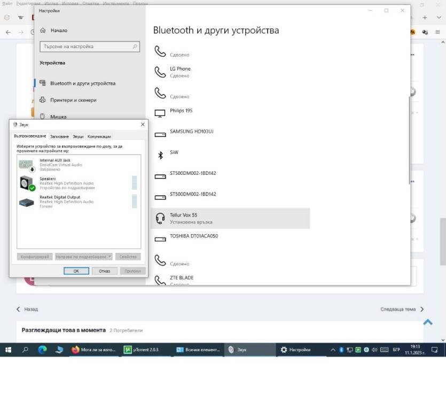Image resolution: width=446 pixels, height=401 pixels.
Task: Select TOSHIBA DT01ACA050 drive
Action: point(230,239)
